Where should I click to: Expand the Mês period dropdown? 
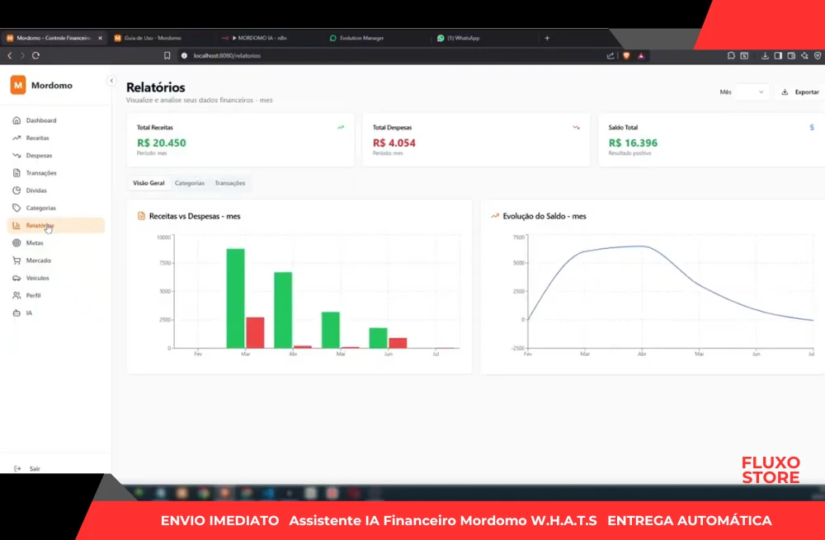point(742,92)
